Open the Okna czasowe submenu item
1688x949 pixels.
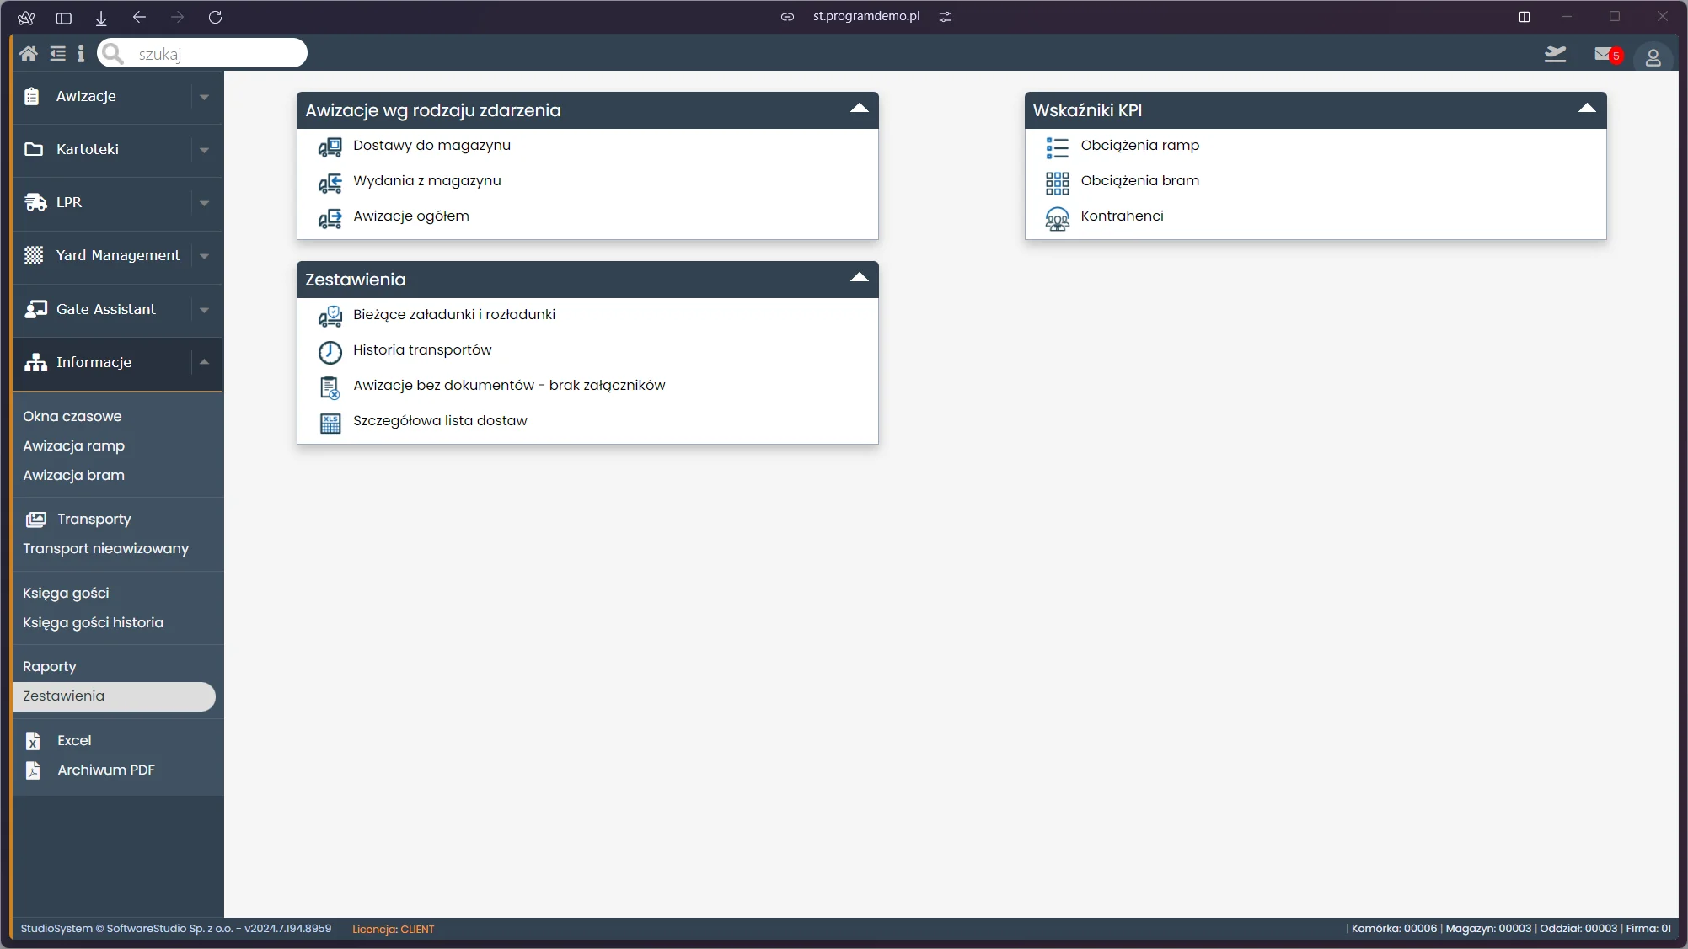tap(72, 417)
